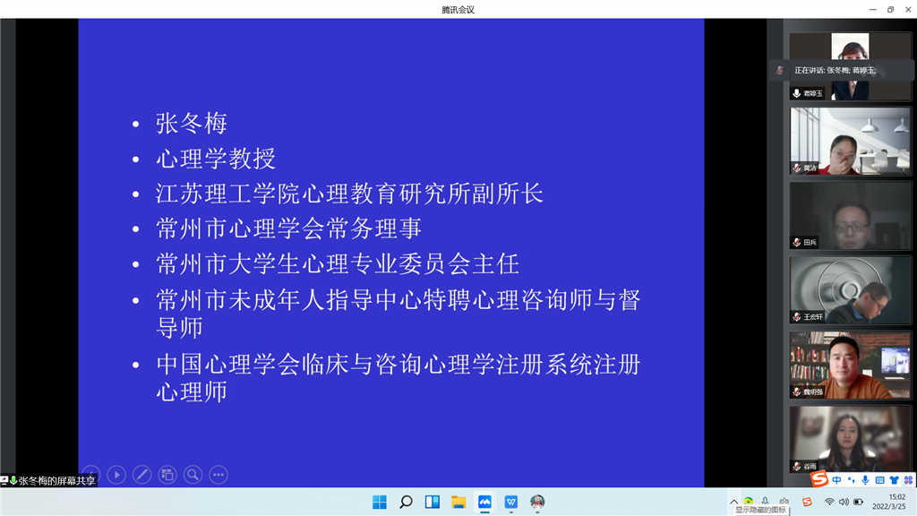Image resolution: width=917 pixels, height=516 pixels.
Task: Open Sogou skin shirt icon
Action: click(x=895, y=480)
